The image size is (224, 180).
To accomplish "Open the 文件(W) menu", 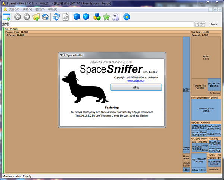I will [14, 9].
